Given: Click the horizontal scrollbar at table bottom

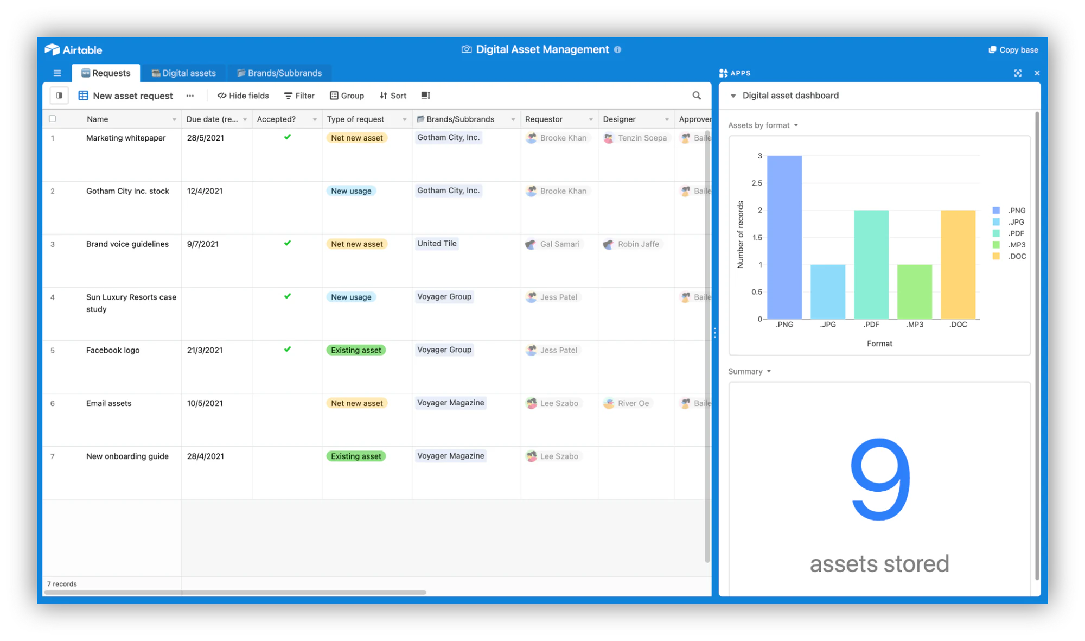Looking at the screenshot, I should 235,592.
